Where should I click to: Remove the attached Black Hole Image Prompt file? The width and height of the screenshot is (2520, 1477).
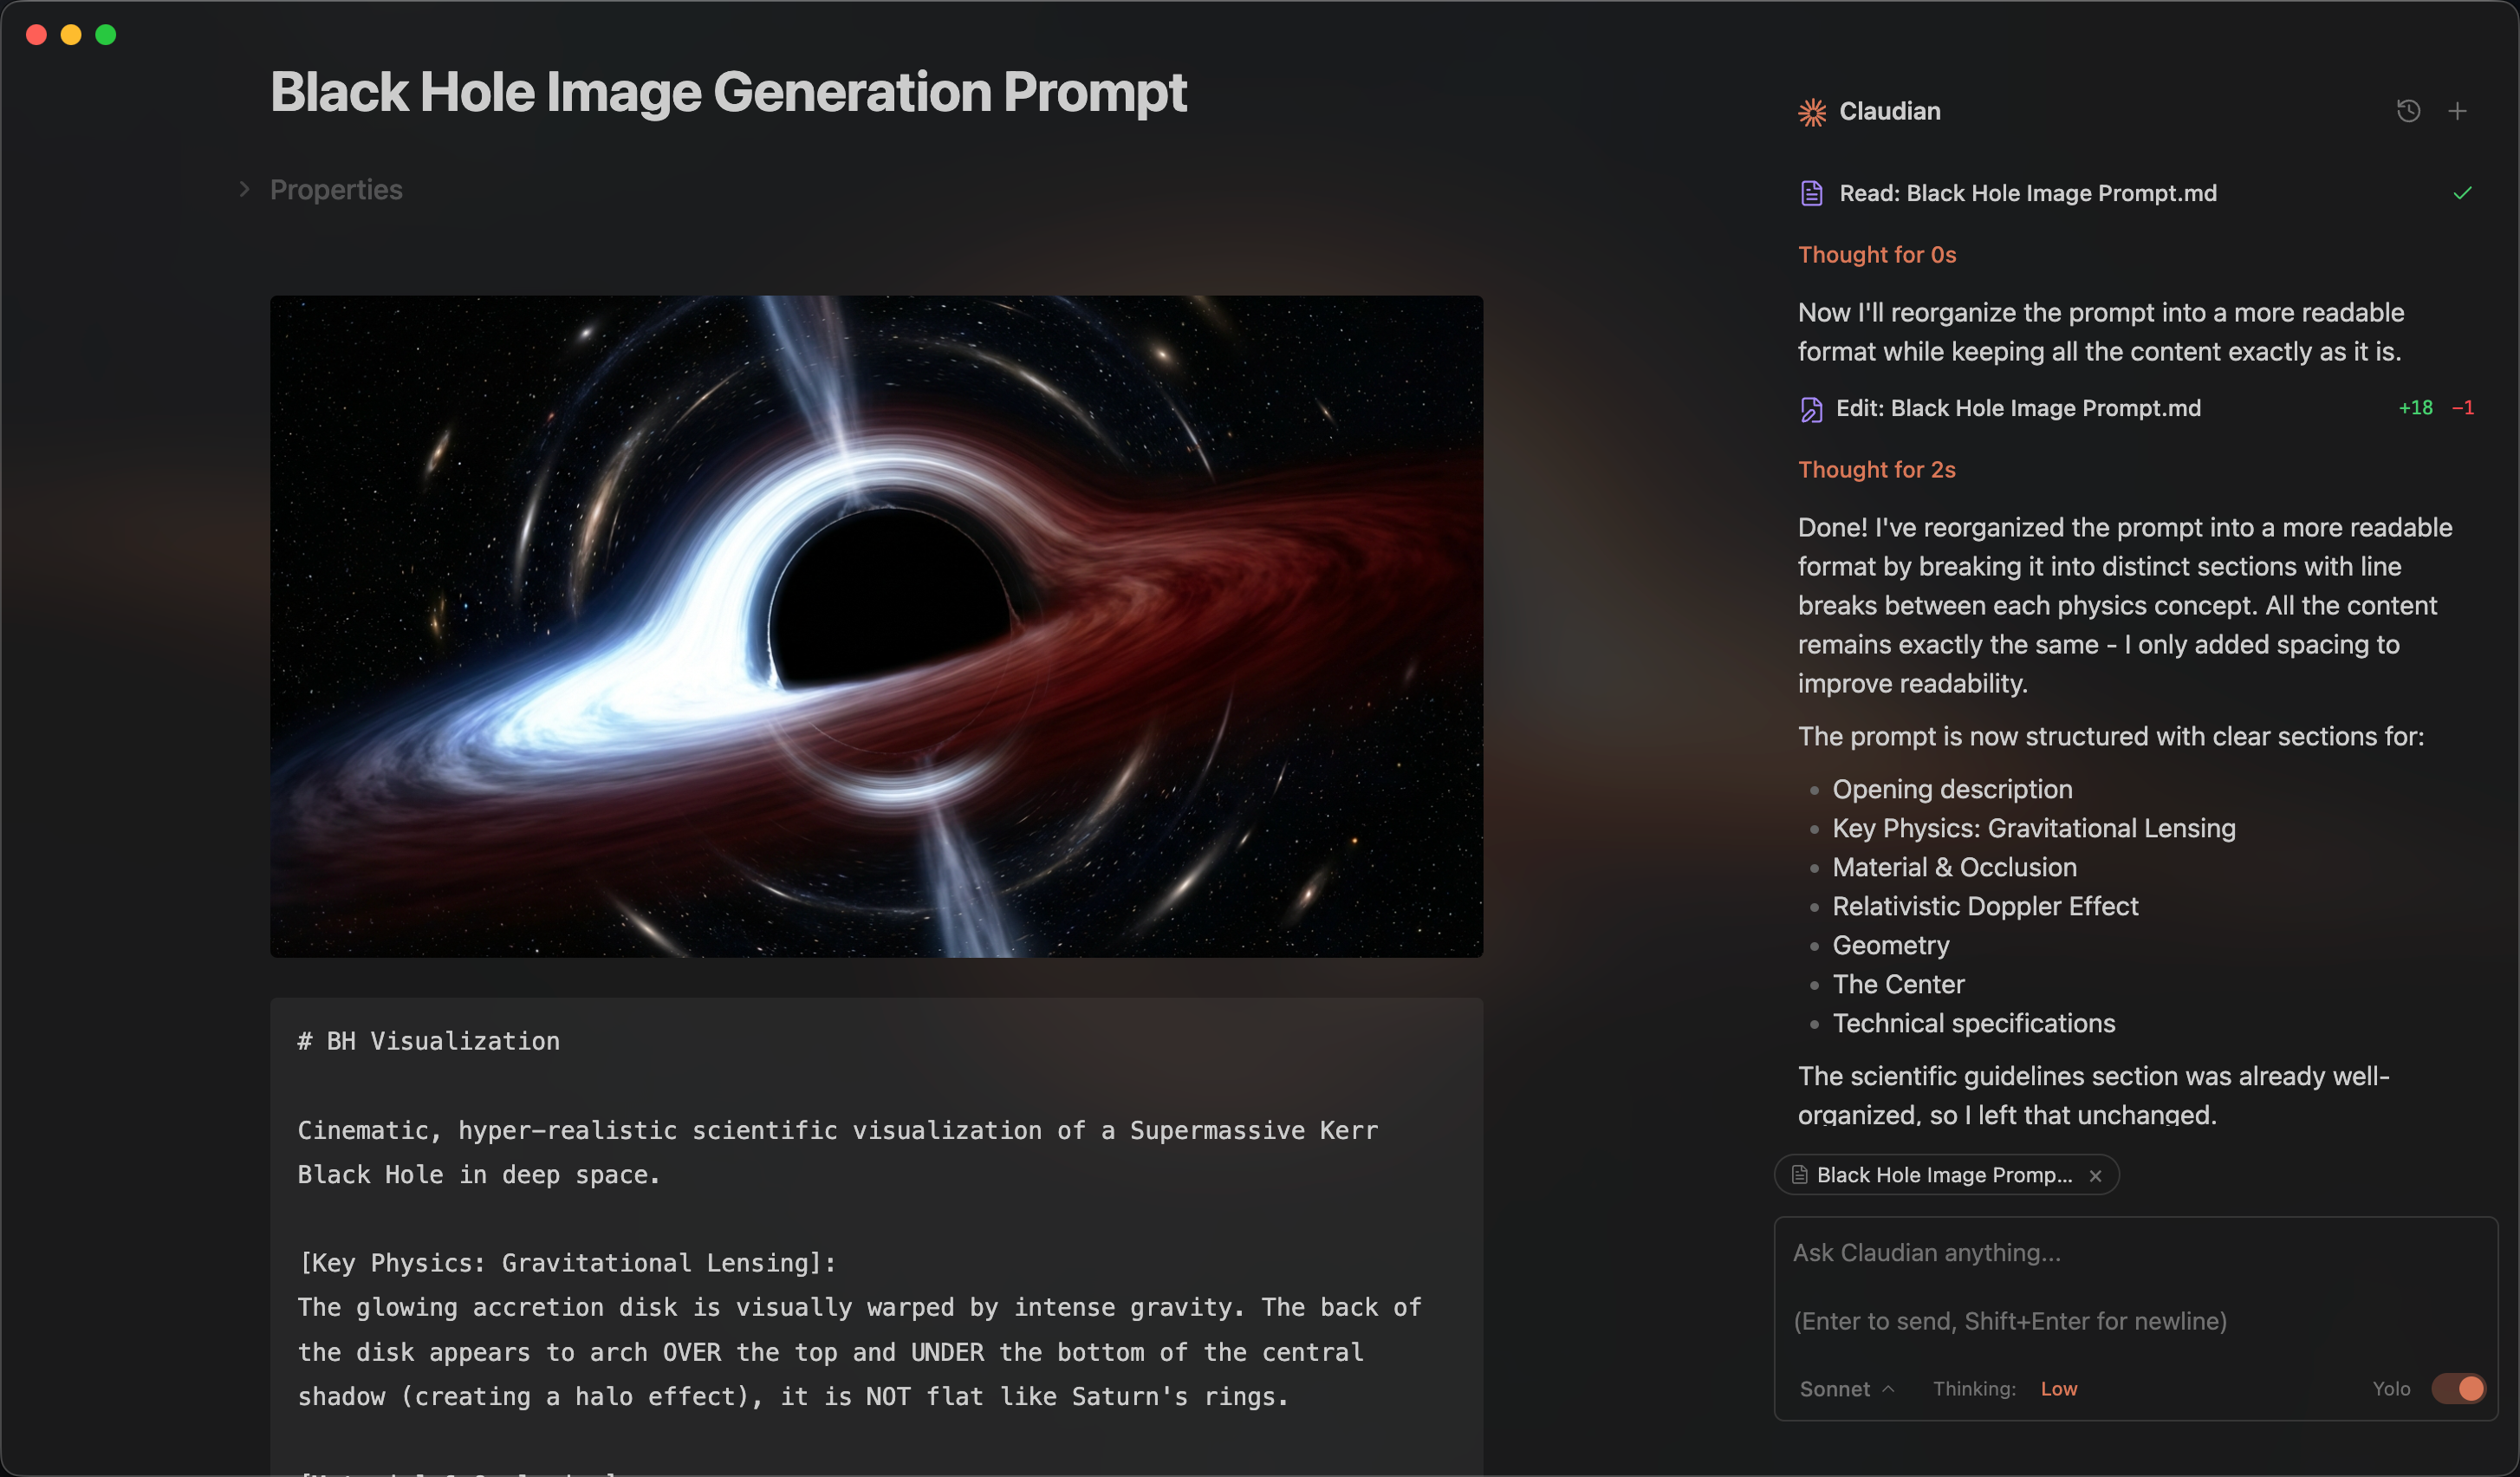pyautogui.click(x=2096, y=1176)
